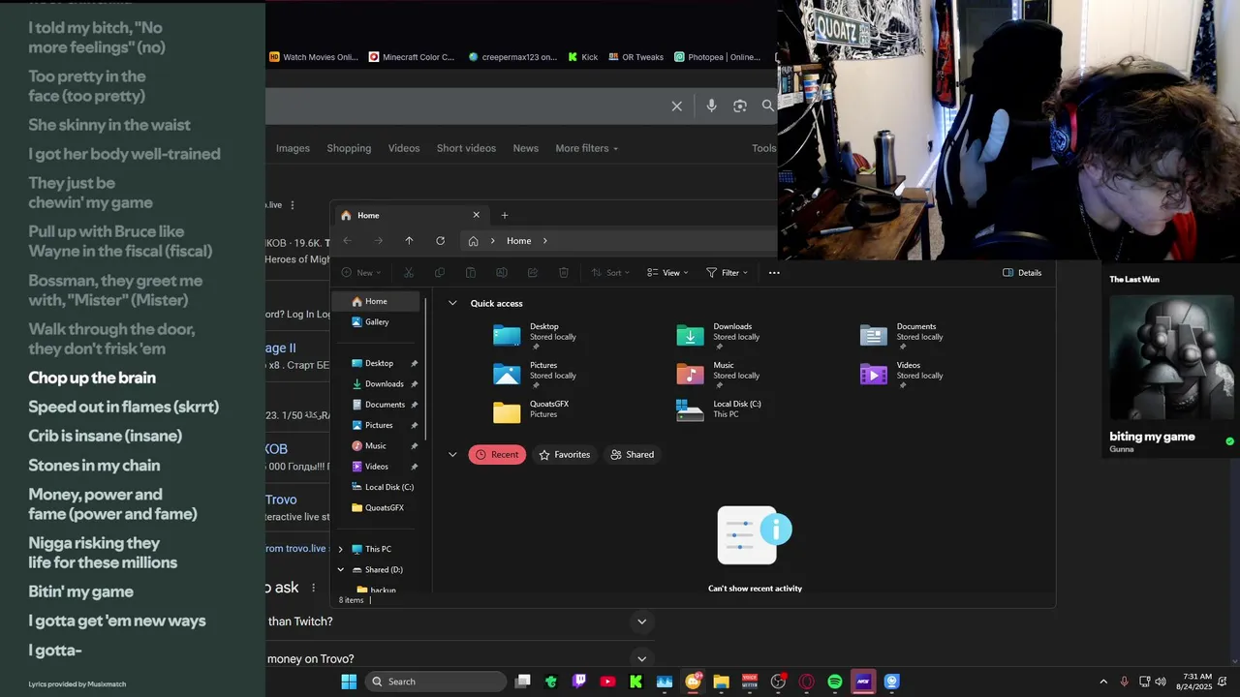Open the View dropdown in Explorer
The image size is (1240, 697).
pyautogui.click(x=667, y=273)
